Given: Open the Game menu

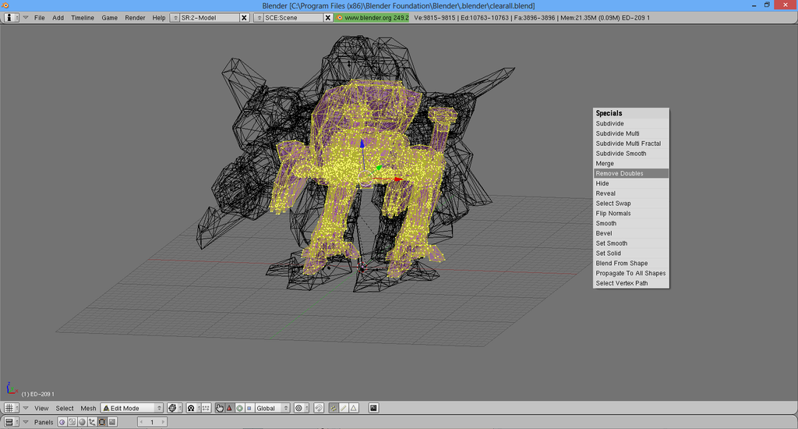Looking at the screenshot, I should point(109,18).
